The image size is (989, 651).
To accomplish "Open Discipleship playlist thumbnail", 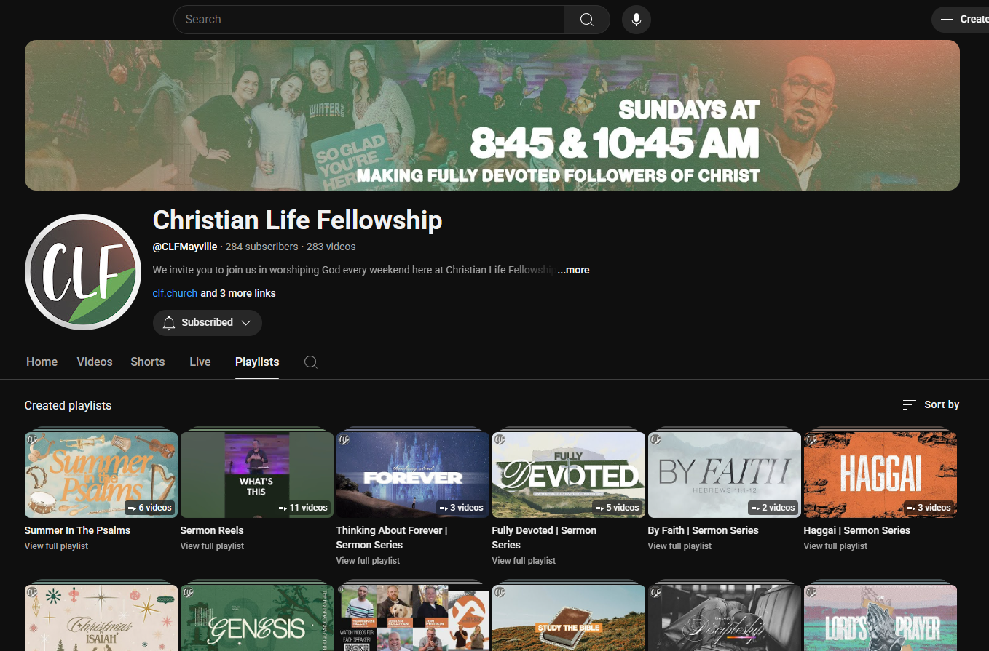I will 725,618.
